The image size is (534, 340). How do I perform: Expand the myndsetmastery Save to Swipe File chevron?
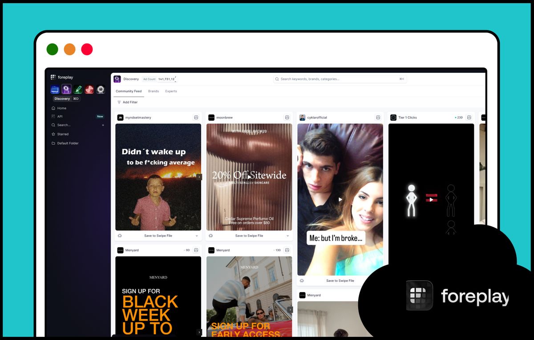[x=197, y=236]
